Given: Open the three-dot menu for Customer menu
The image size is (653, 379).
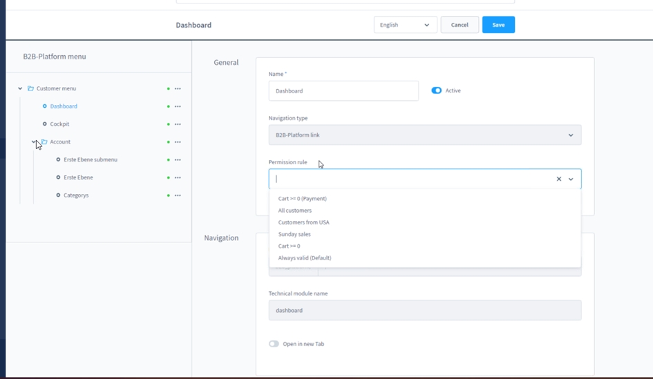Looking at the screenshot, I should [178, 89].
